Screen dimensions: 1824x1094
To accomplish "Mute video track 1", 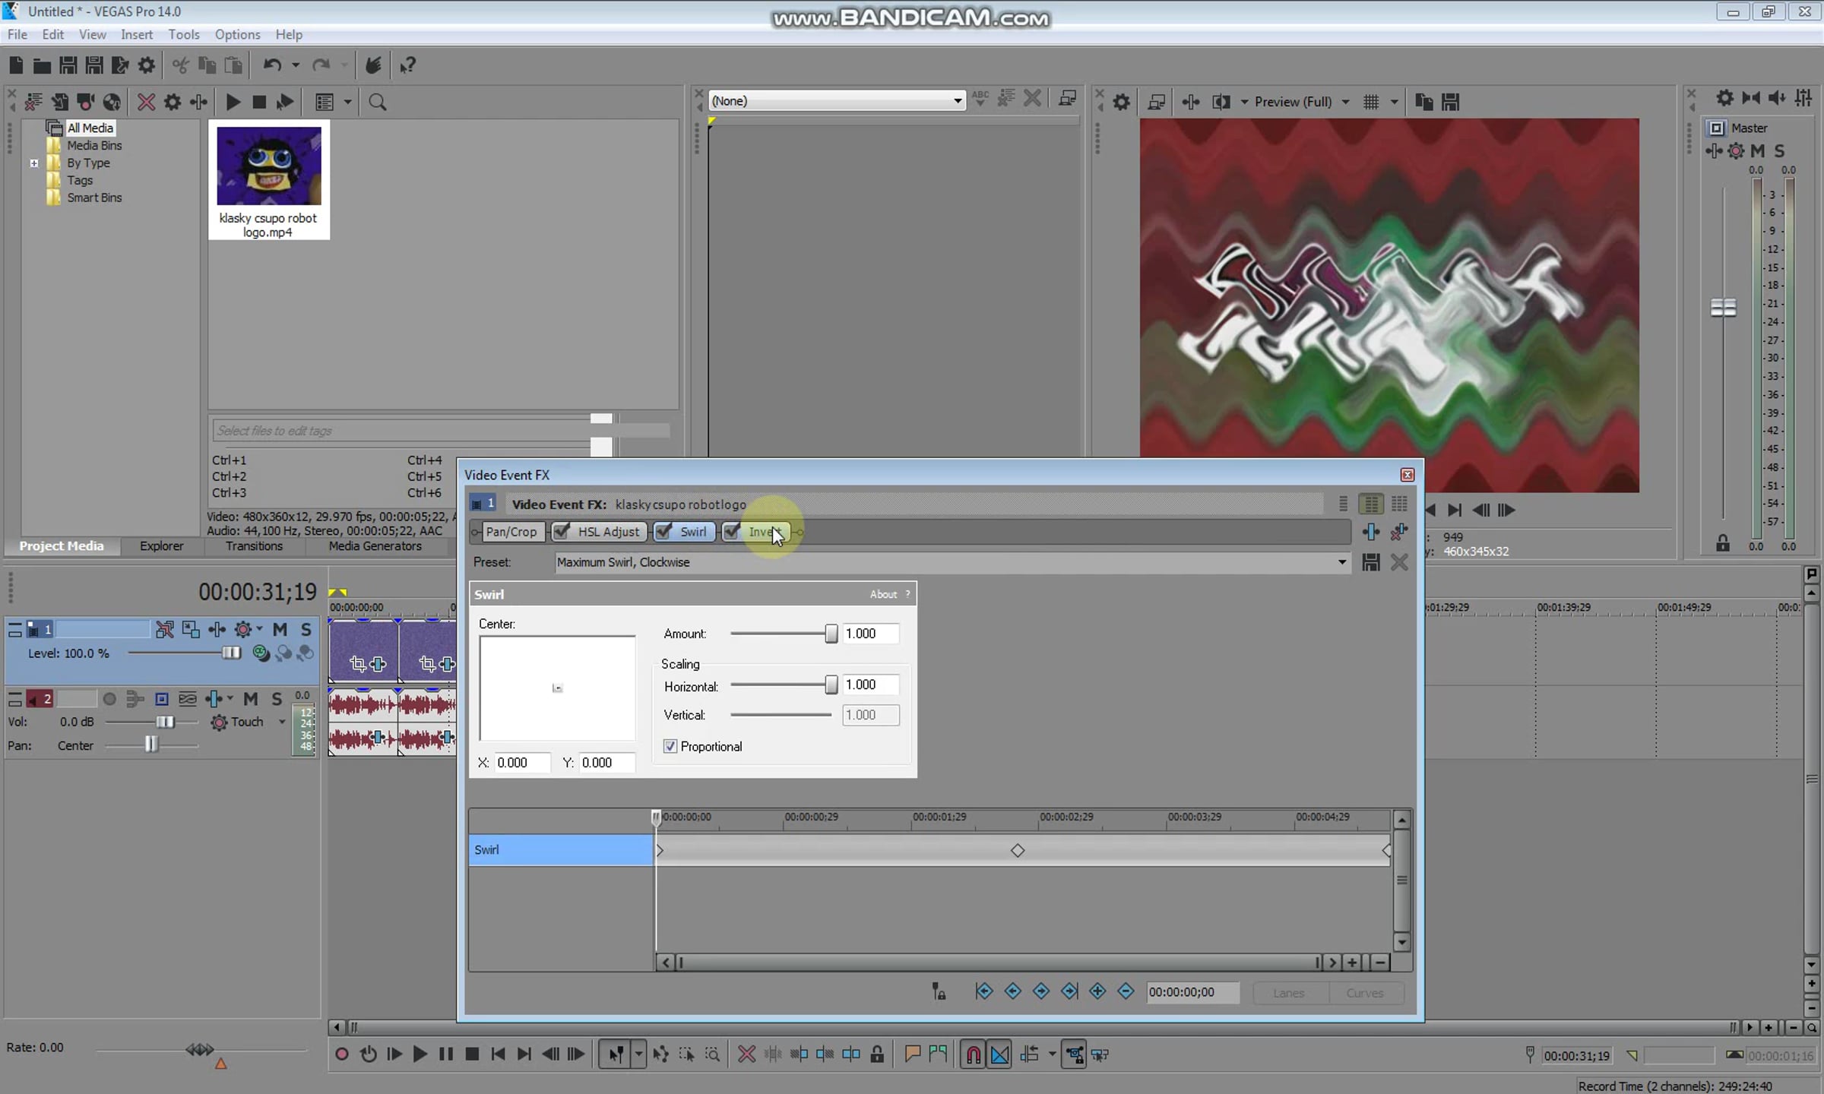I will 280,629.
